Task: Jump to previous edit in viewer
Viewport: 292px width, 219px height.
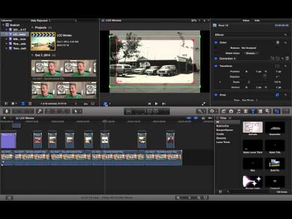Action: point(149,104)
